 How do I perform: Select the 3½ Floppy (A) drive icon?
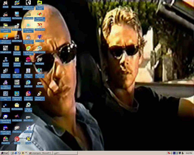point(17,27)
